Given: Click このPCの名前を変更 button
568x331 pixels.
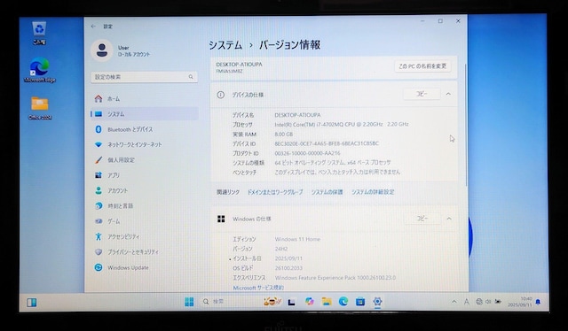Looking at the screenshot, I should (422, 66).
